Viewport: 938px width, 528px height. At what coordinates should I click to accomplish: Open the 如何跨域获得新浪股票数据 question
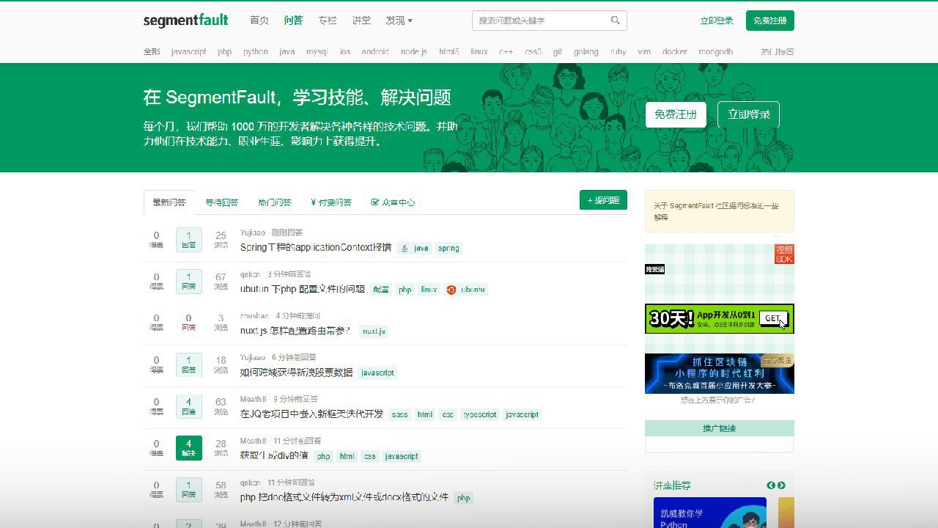297,373
